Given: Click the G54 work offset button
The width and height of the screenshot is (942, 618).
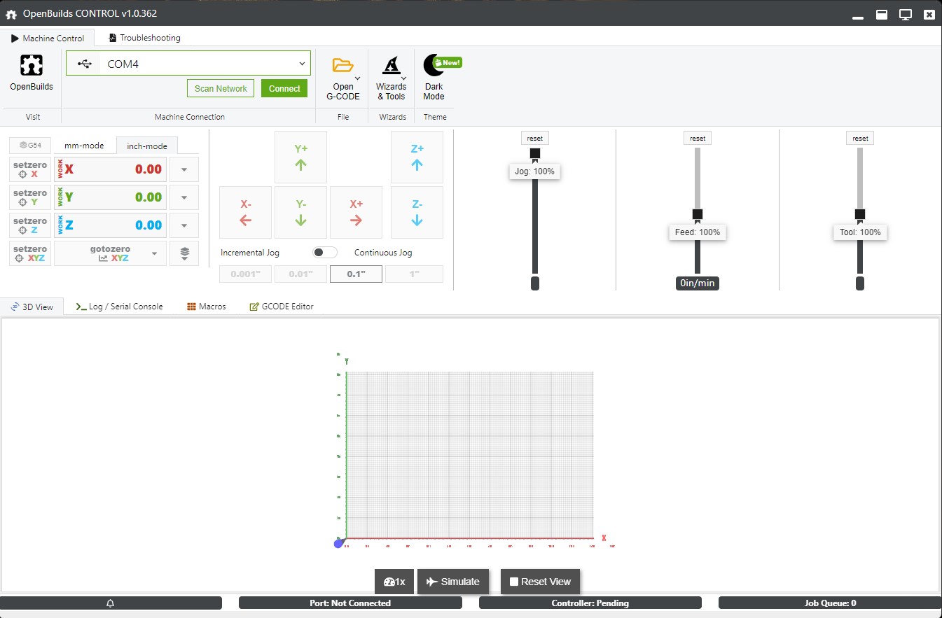Looking at the screenshot, I should pyautogui.click(x=30, y=146).
